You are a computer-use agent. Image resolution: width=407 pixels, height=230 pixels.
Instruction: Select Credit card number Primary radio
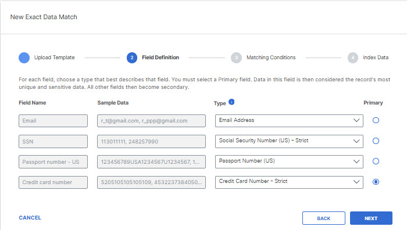click(x=376, y=182)
